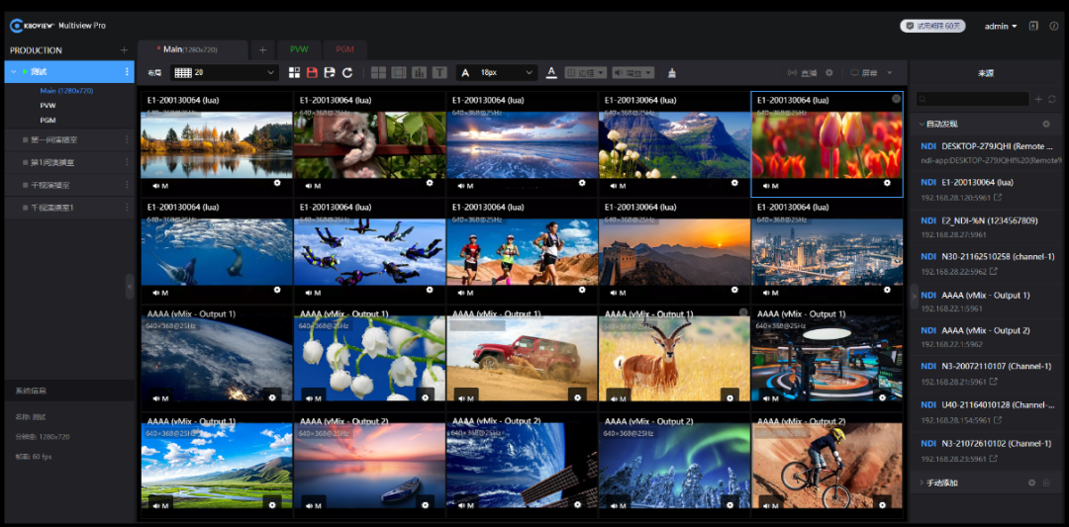Open the border dropdown in the toolbar
The image size is (1069, 527).
coord(586,72)
